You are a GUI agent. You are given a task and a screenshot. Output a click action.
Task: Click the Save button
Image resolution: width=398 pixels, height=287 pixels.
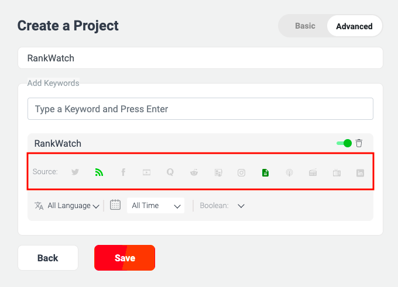coord(125,258)
